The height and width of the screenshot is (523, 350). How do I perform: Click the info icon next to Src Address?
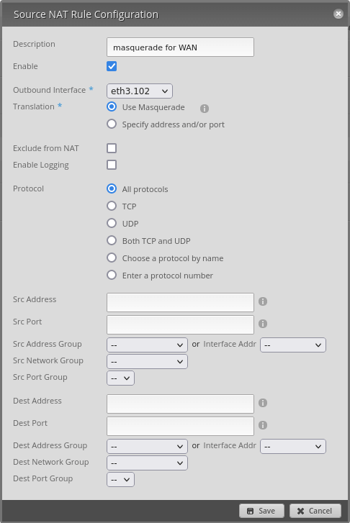263,301
